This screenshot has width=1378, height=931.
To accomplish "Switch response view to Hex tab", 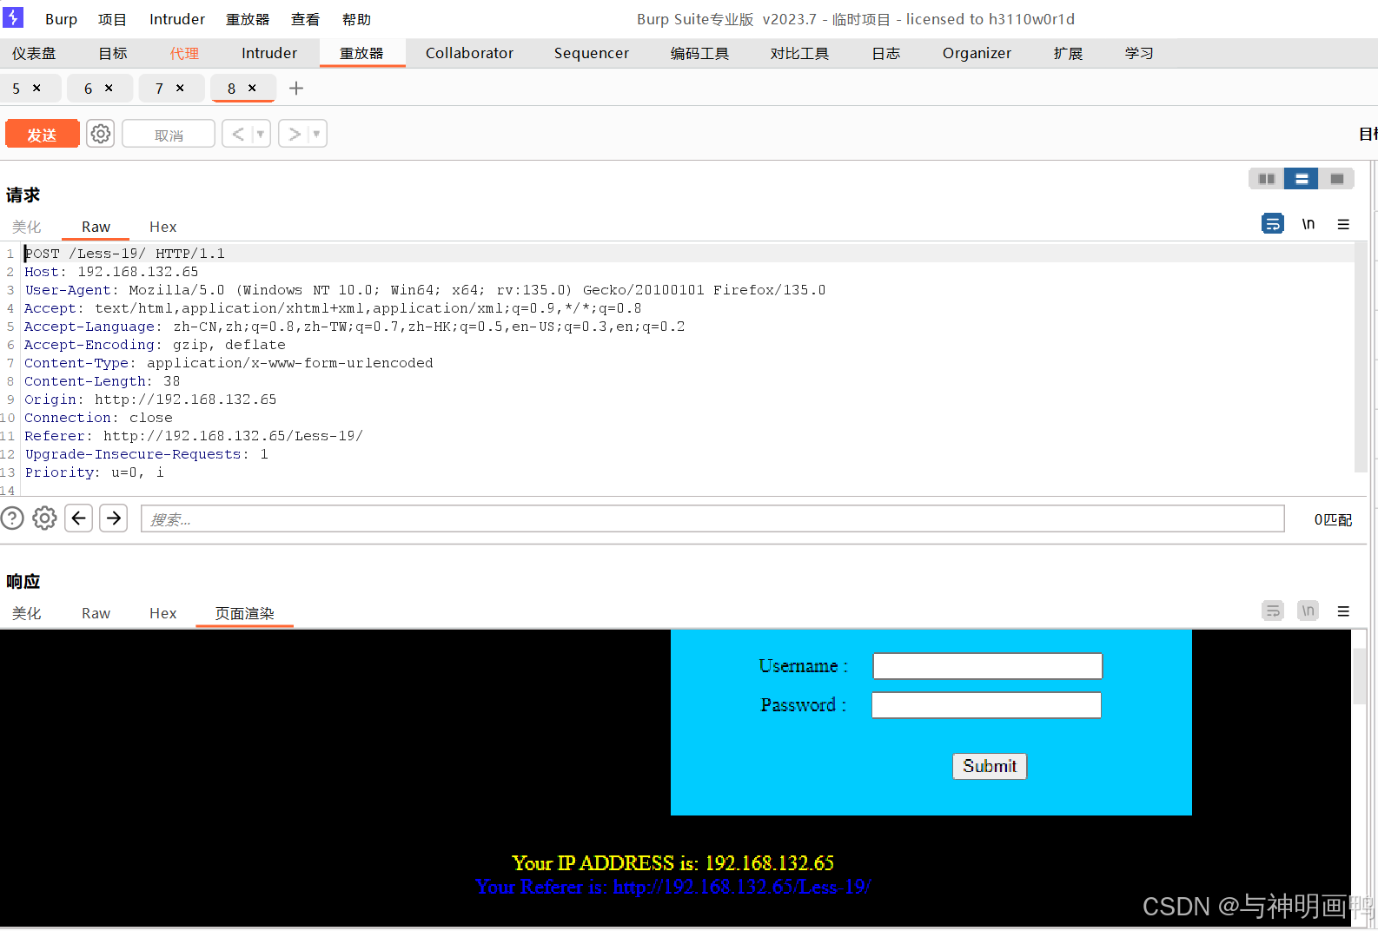I will coord(162,613).
